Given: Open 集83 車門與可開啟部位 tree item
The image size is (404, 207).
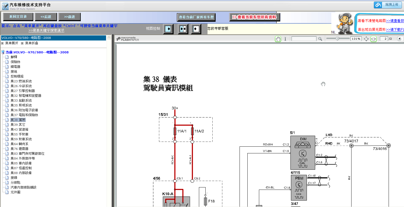Looking at the screenshot, I should 28,154.
